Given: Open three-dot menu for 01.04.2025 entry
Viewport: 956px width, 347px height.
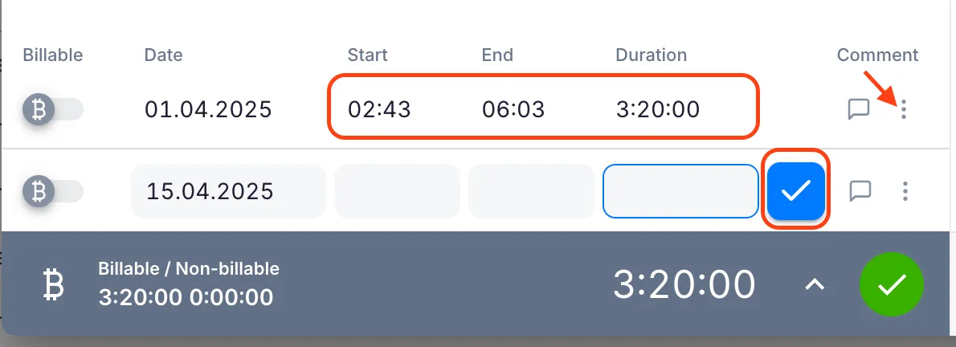Looking at the screenshot, I should pyautogui.click(x=905, y=108).
